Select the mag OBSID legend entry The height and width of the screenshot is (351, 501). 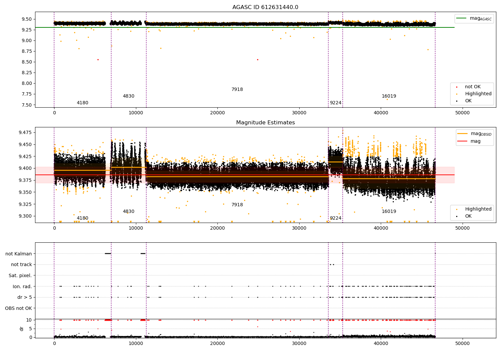tap(475, 134)
